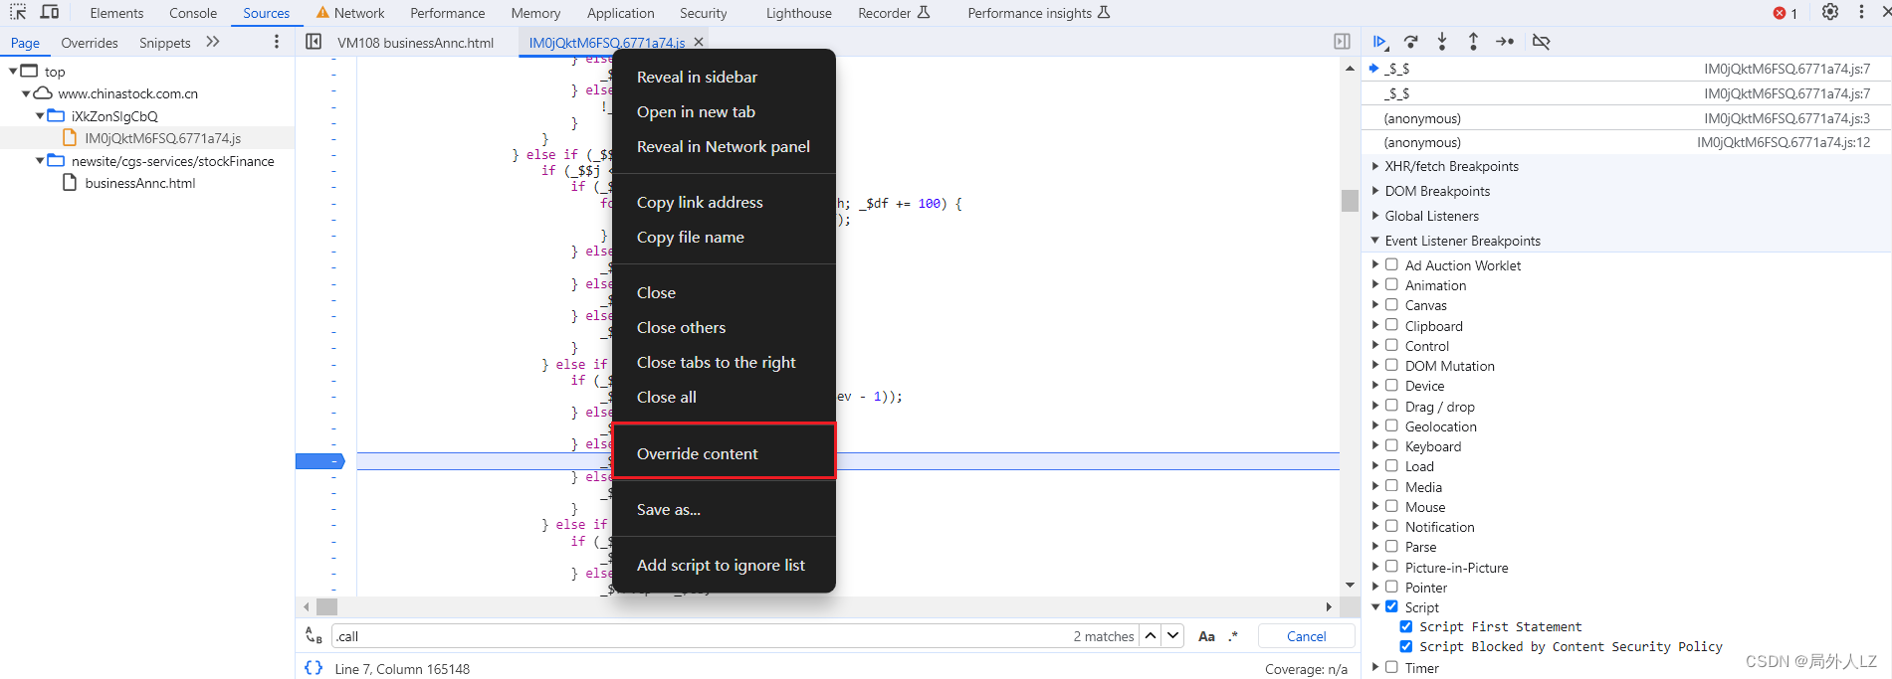
Task: Open DevTools settings gear
Action: click(x=1830, y=12)
